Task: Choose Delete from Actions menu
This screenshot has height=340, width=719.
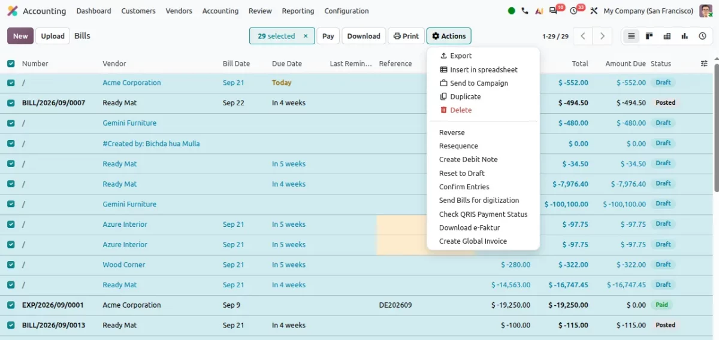Action: [x=484, y=110]
